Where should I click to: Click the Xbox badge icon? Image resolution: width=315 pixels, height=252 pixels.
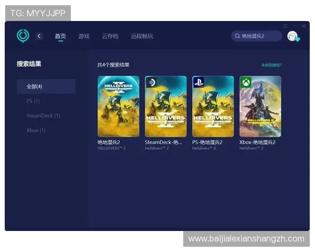246,82
